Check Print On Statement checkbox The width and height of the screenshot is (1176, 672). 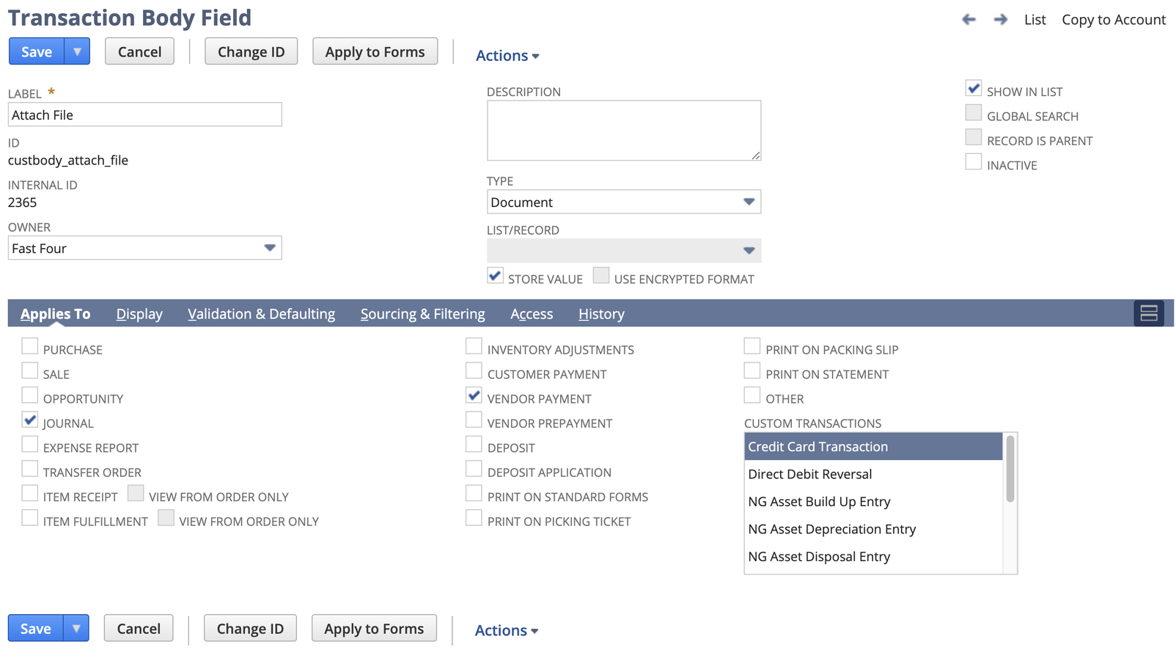click(x=752, y=371)
